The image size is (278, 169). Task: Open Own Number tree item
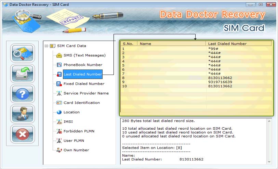click(76, 150)
